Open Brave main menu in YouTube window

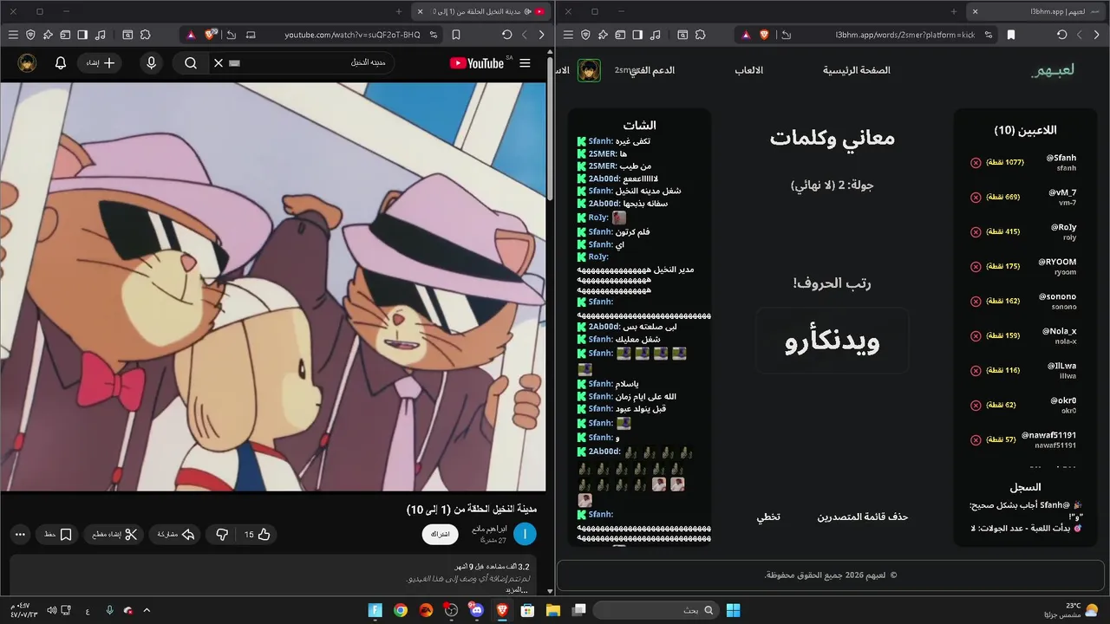tap(13, 35)
